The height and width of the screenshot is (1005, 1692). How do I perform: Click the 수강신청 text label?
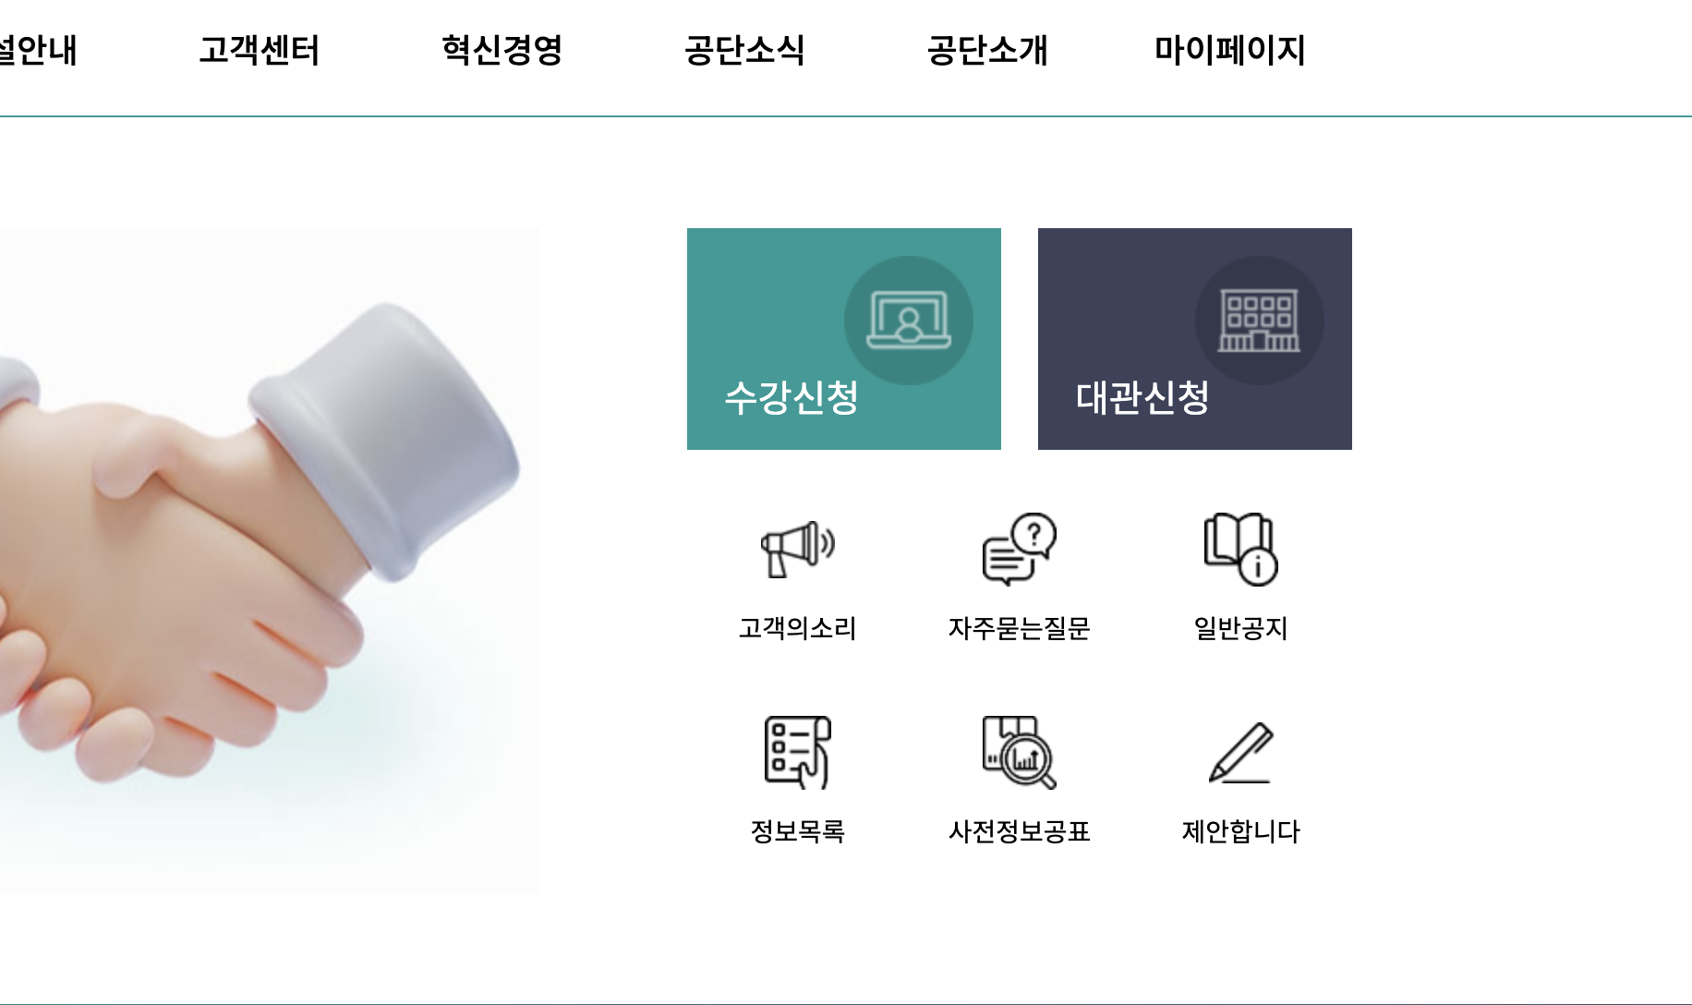[x=792, y=398]
